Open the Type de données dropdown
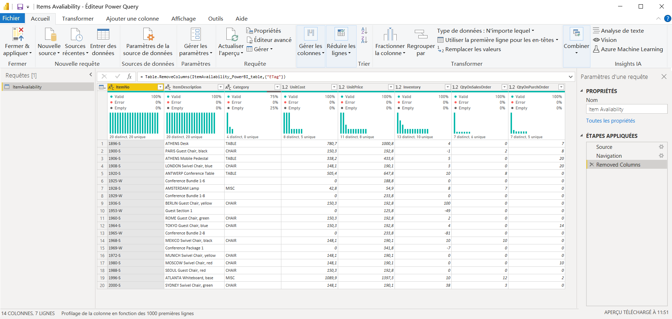This screenshot has width=672, height=319. tap(485, 31)
